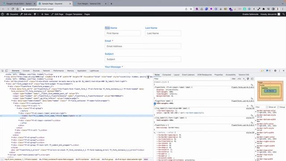
Task: Enable Group computed properties checkbox
Action: pyautogui.click(x=278, y=107)
